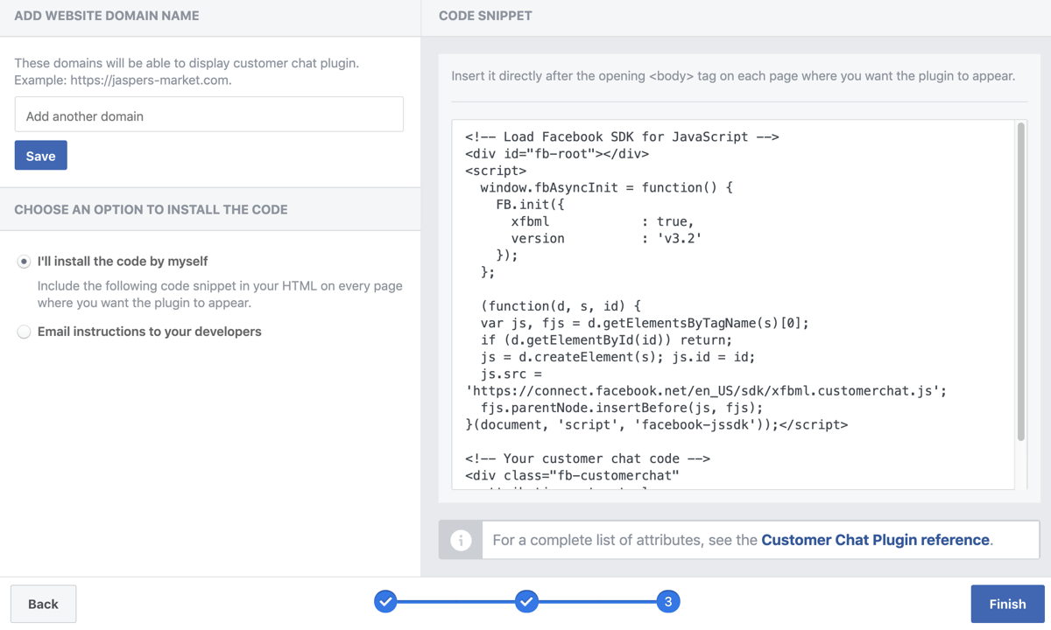
Task: Select "Email instructions to your developers" option
Action: coord(24,332)
